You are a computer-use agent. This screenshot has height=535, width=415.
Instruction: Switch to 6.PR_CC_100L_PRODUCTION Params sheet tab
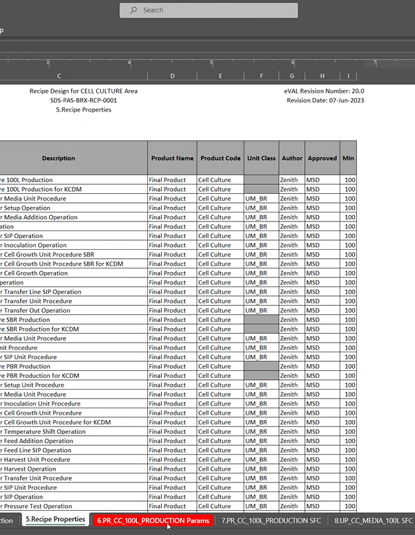153,520
